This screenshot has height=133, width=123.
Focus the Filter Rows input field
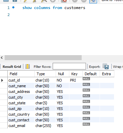click(x=69, y=66)
